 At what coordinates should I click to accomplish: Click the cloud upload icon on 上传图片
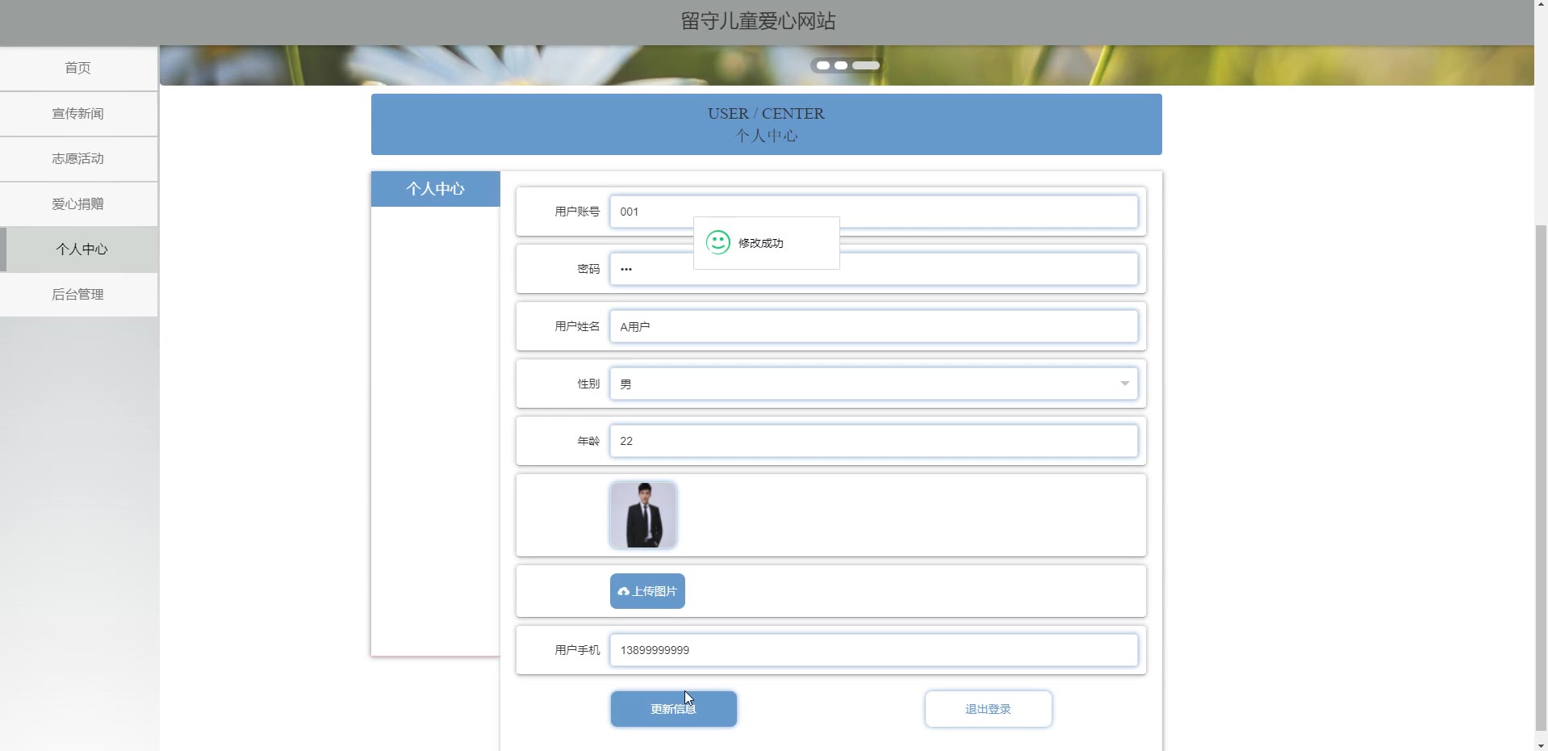point(623,592)
